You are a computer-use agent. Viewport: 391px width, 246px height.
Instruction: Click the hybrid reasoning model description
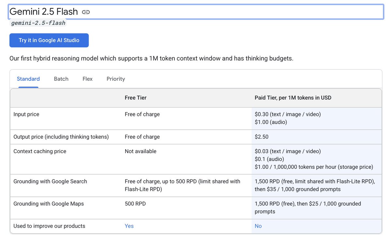click(x=152, y=59)
